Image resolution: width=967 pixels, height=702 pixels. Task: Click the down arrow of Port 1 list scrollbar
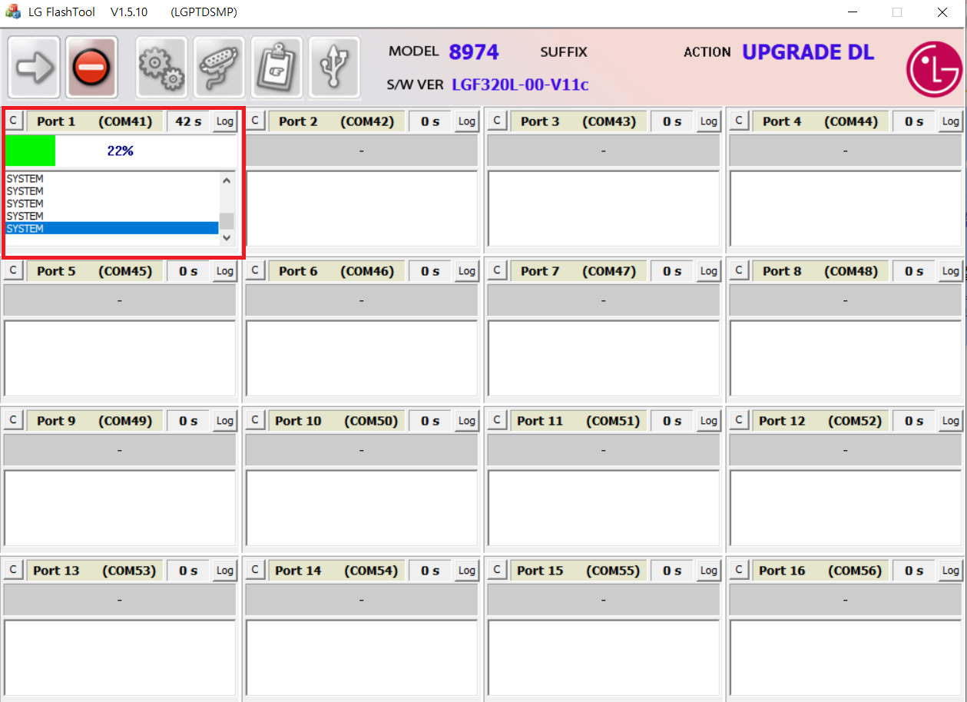pyautogui.click(x=227, y=237)
